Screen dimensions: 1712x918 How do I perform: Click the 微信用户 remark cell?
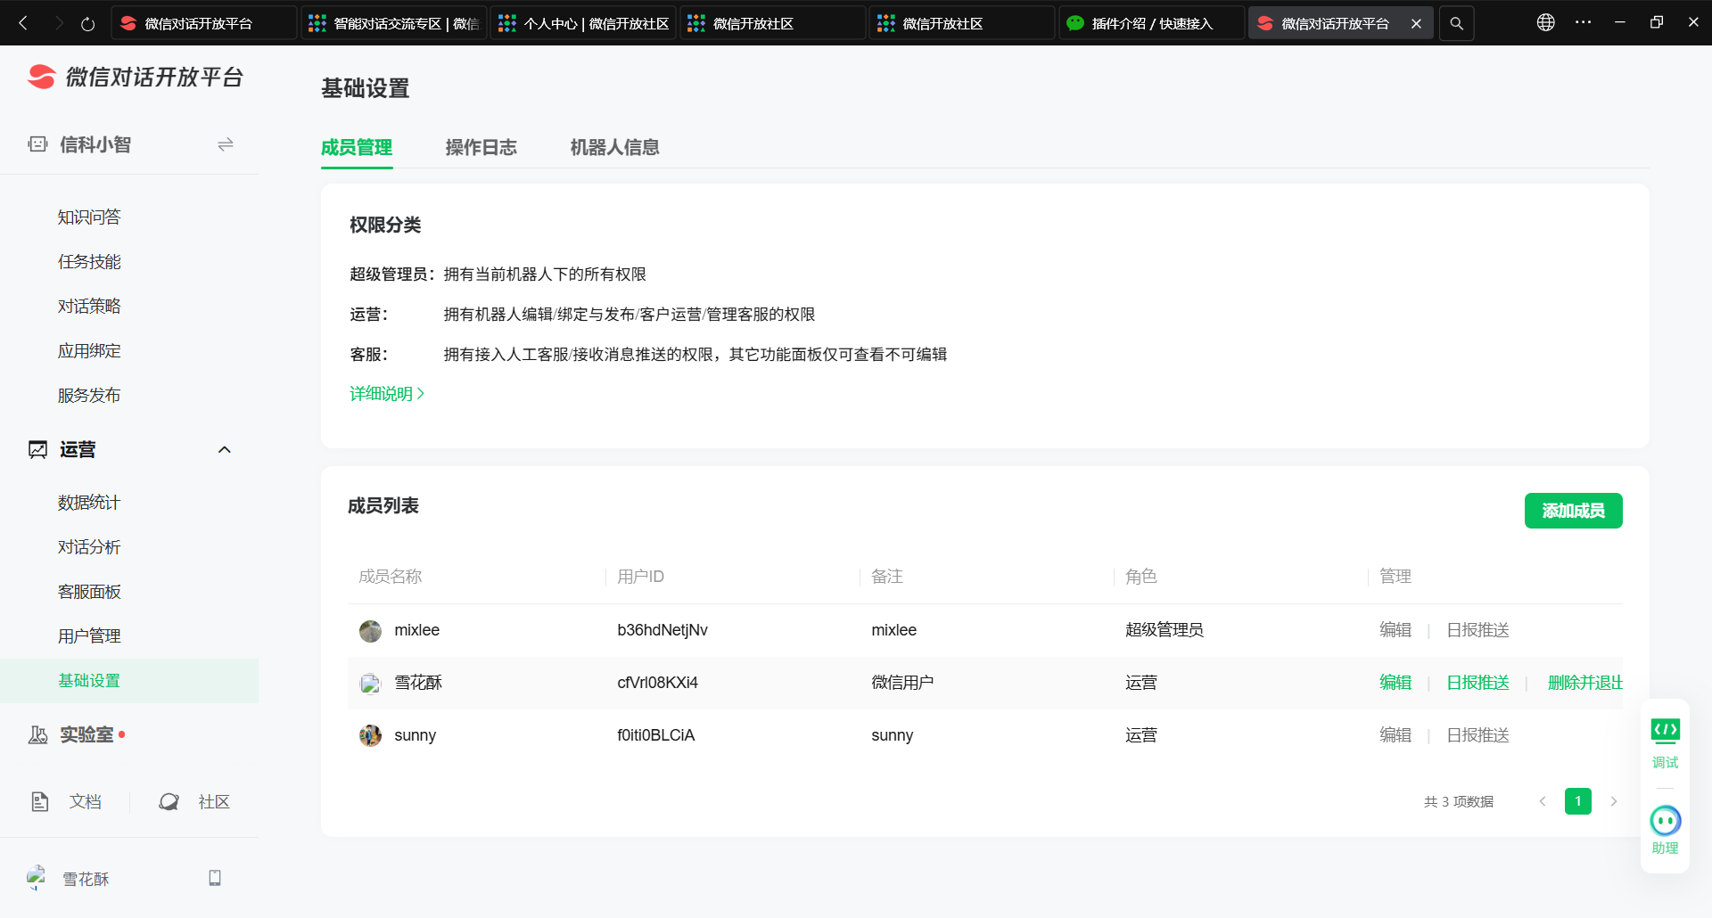click(x=902, y=683)
